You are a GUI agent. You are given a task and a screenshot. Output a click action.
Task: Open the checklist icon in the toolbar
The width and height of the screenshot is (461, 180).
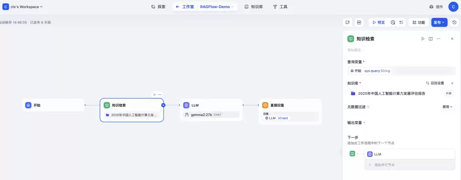(x=401, y=22)
